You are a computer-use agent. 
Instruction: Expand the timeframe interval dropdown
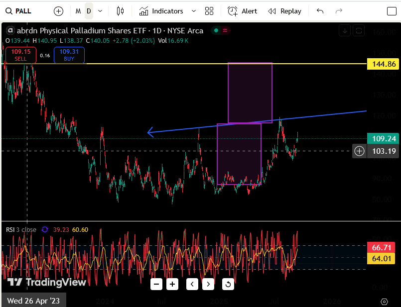click(101, 11)
